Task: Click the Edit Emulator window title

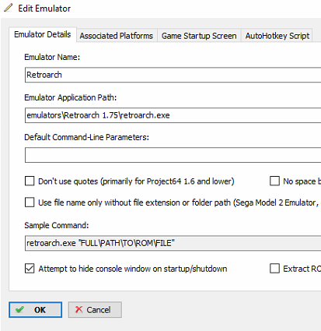Action: pyautogui.click(x=44, y=9)
